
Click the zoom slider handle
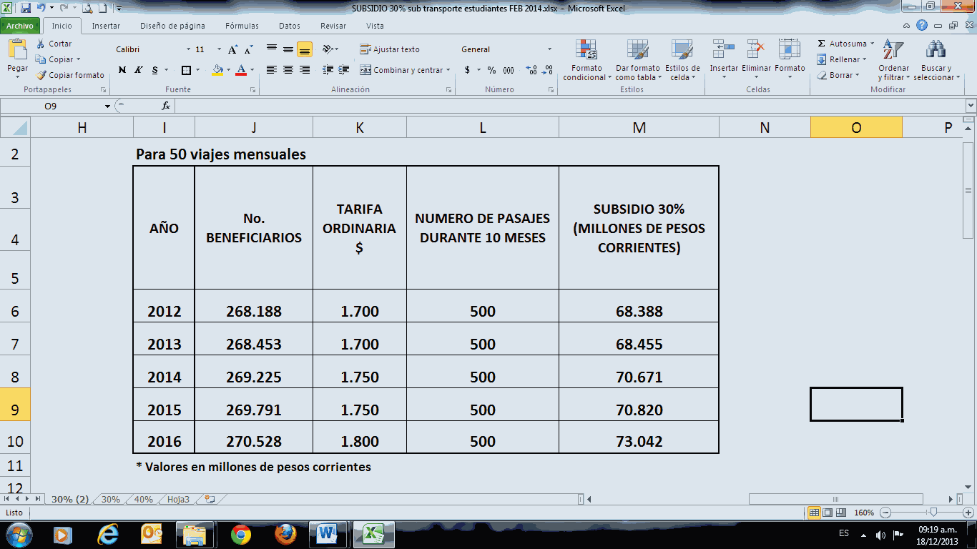click(x=932, y=513)
